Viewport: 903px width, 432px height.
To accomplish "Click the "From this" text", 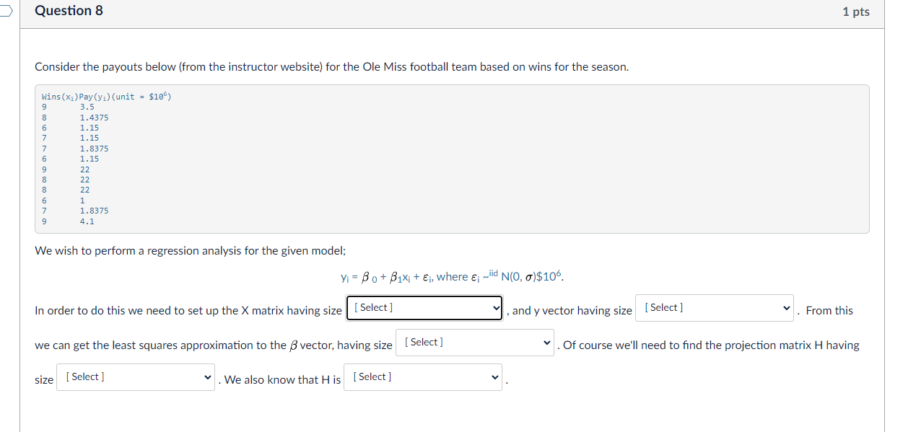I will click(x=829, y=311).
